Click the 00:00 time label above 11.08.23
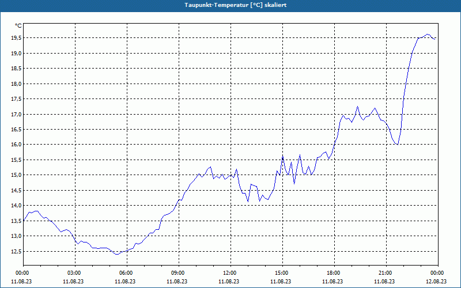Image resolution: width=461 pixels, height=288 pixels. (x=21, y=273)
